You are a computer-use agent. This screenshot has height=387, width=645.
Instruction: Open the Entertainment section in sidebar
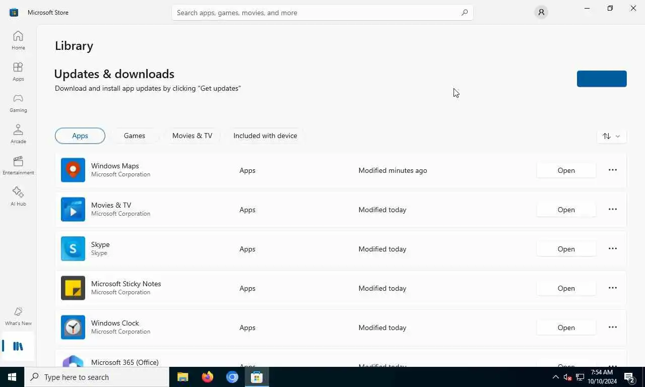coord(18,165)
